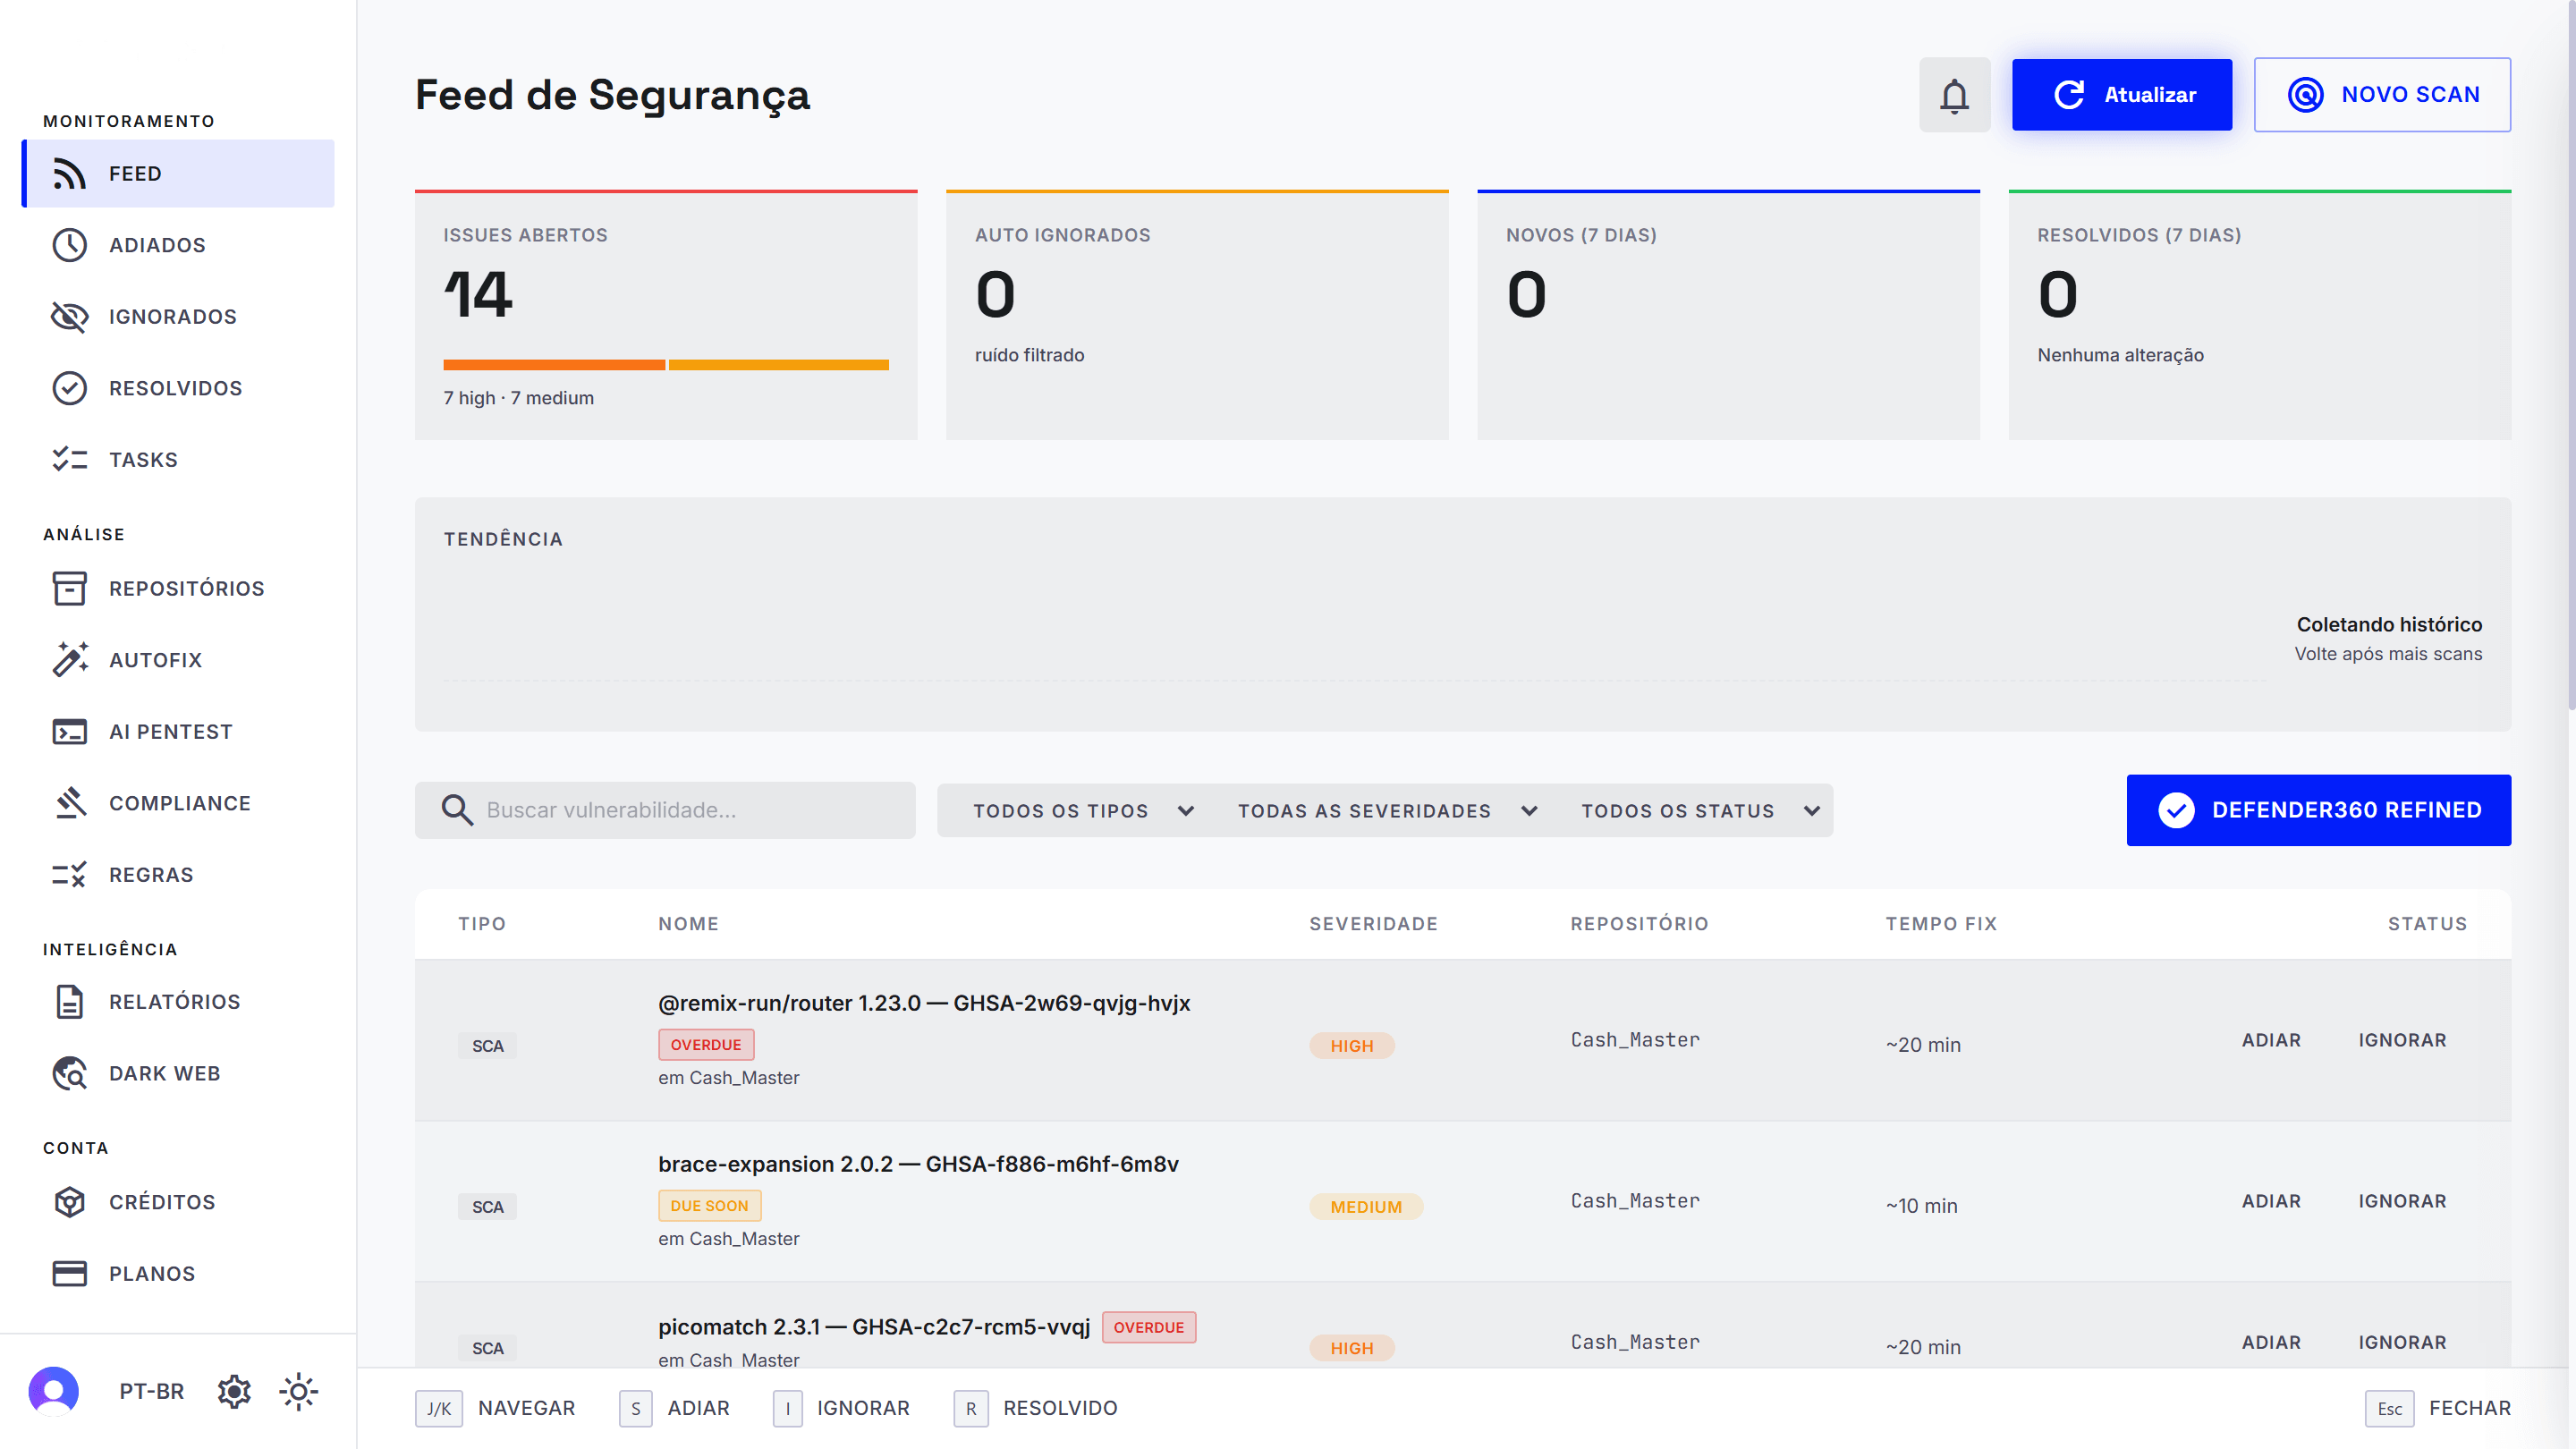The height and width of the screenshot is (1449, 2576).
Task: Open Créditos token icon
Action: (x=69, y=1202)
